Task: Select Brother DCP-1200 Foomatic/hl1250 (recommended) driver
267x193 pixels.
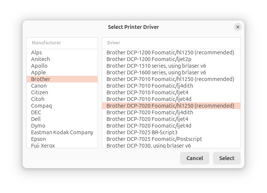Action: (170, 53)
